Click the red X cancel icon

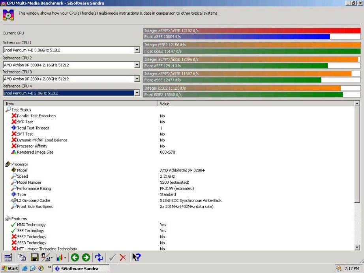(123, 258)
